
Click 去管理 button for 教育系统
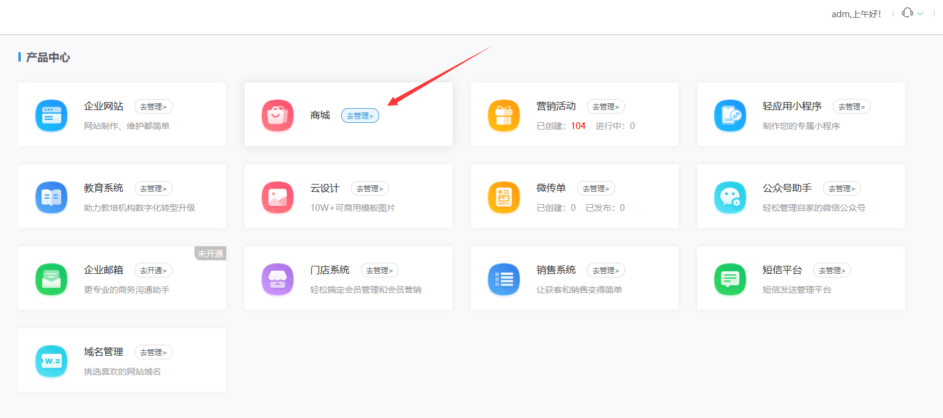[x=153, y=188]
